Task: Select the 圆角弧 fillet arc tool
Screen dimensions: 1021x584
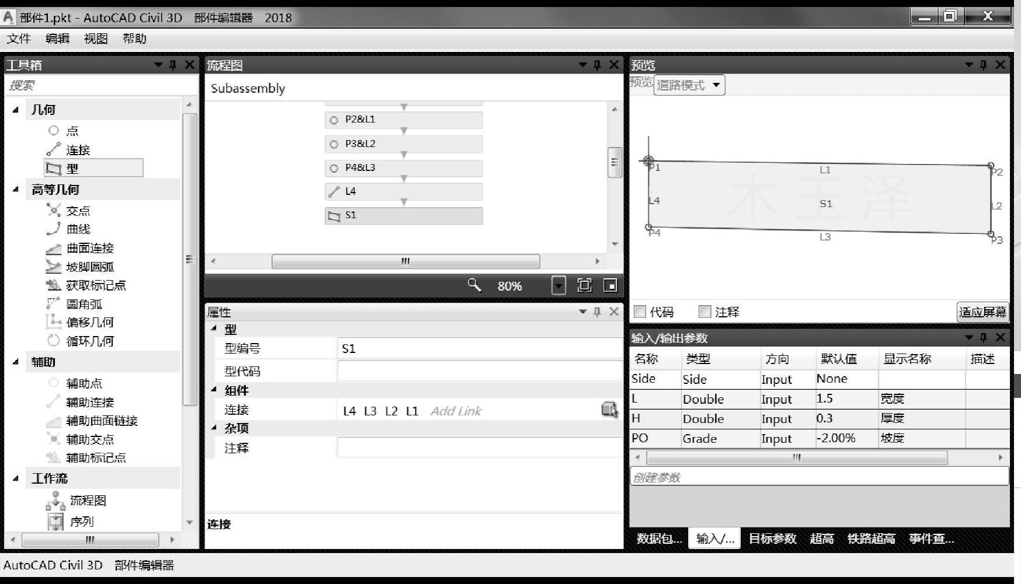Action: coord(74,304)
